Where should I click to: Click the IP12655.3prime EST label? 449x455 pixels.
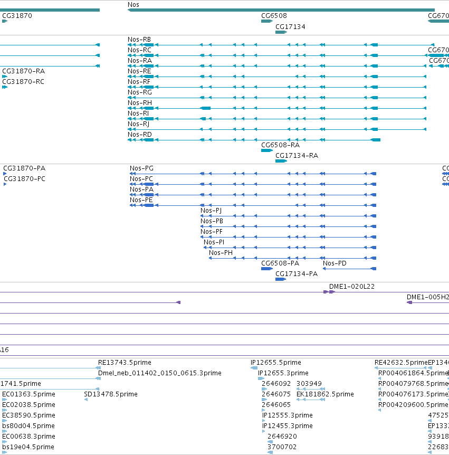283,373
